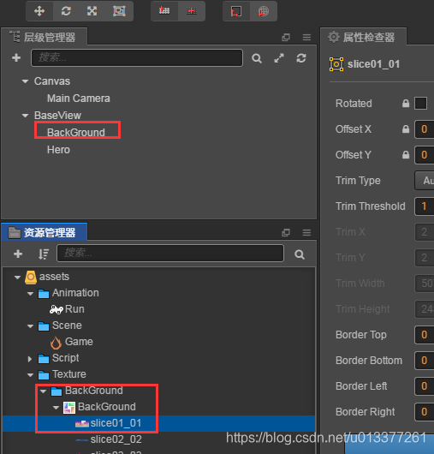
Task: Open the 属性检查器 inspector tab
Action: pyautogui.click(x=363, y=37)
